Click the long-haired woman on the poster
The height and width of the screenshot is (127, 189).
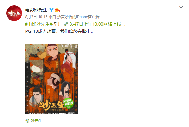65,89
